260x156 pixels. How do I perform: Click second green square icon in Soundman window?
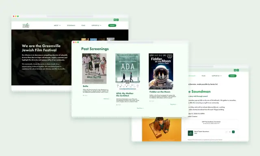pyautogui.click(x=238, y=70)
